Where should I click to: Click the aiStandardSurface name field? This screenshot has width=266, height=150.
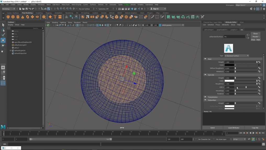point(234,37)
